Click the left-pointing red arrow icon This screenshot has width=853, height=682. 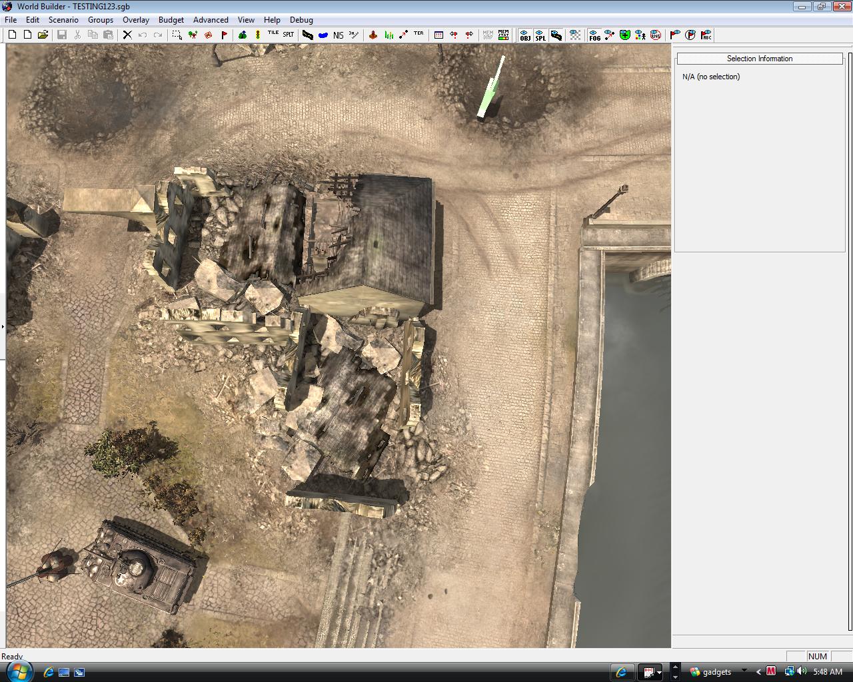(x=454, y=35)
